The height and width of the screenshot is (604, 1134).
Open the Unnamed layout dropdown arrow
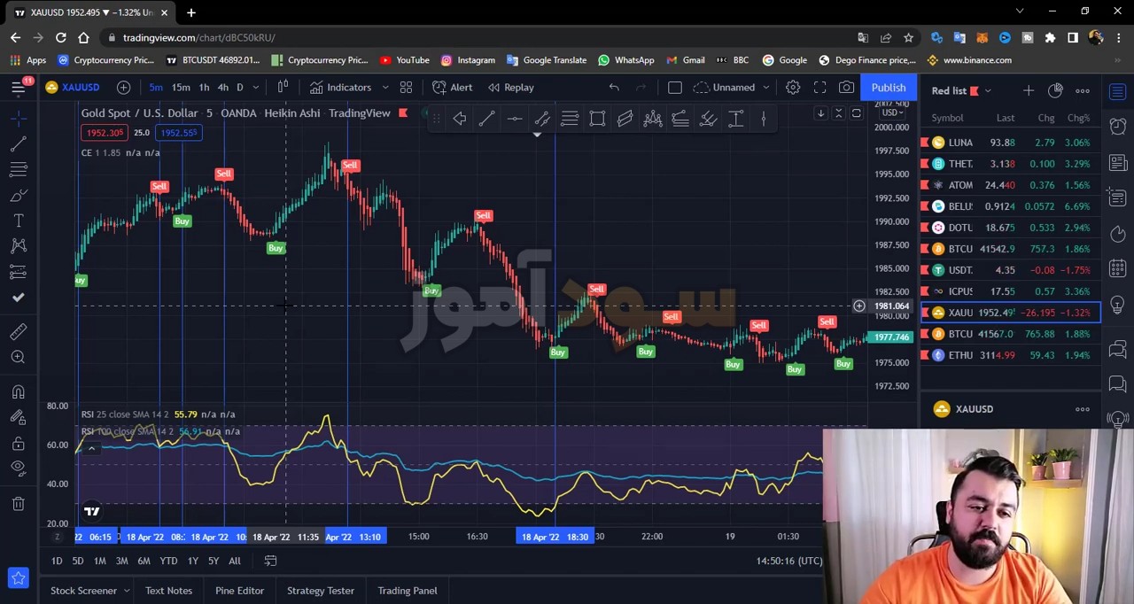tap(765, 87)
